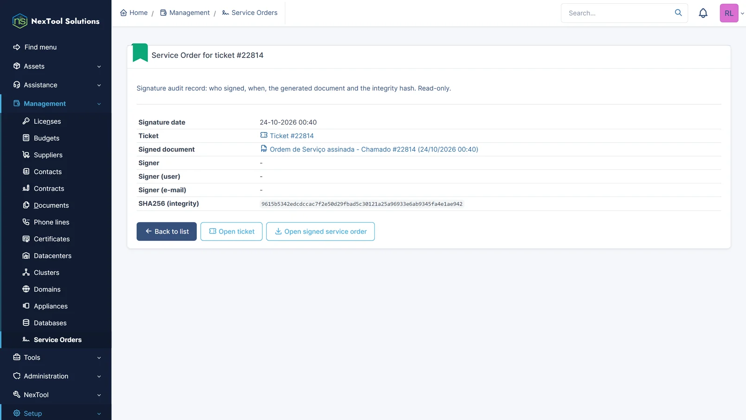This screenshot has width=746, height=420.
Task: Click the Budgets calculator icon
Action: (x=26, y=138)
